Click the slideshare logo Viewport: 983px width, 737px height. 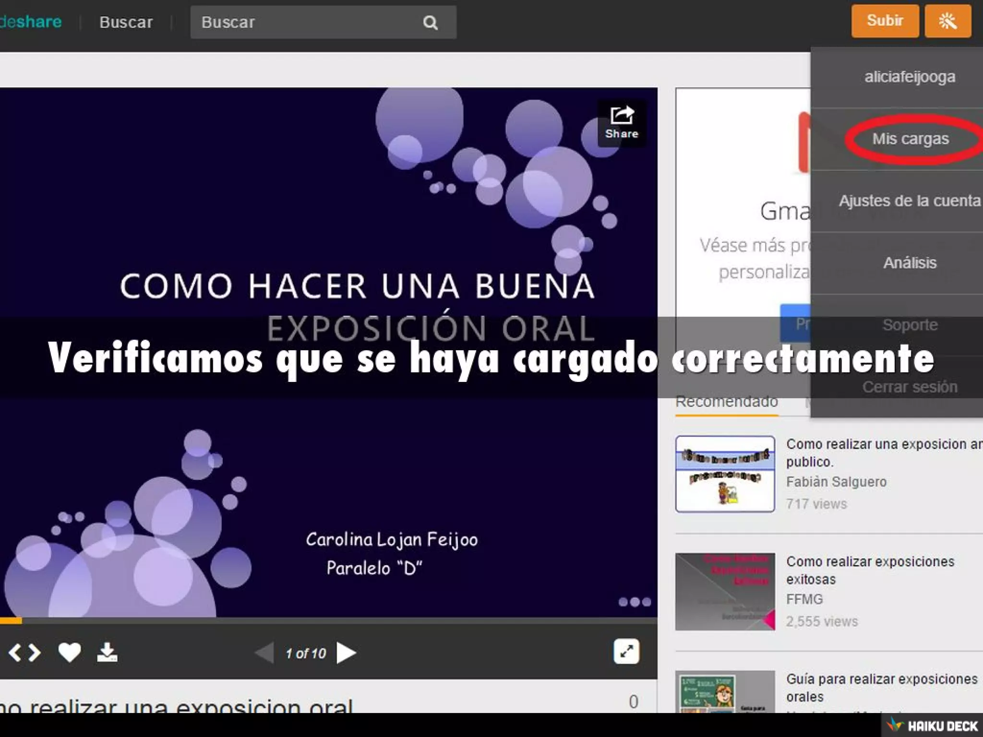(31, 22)
